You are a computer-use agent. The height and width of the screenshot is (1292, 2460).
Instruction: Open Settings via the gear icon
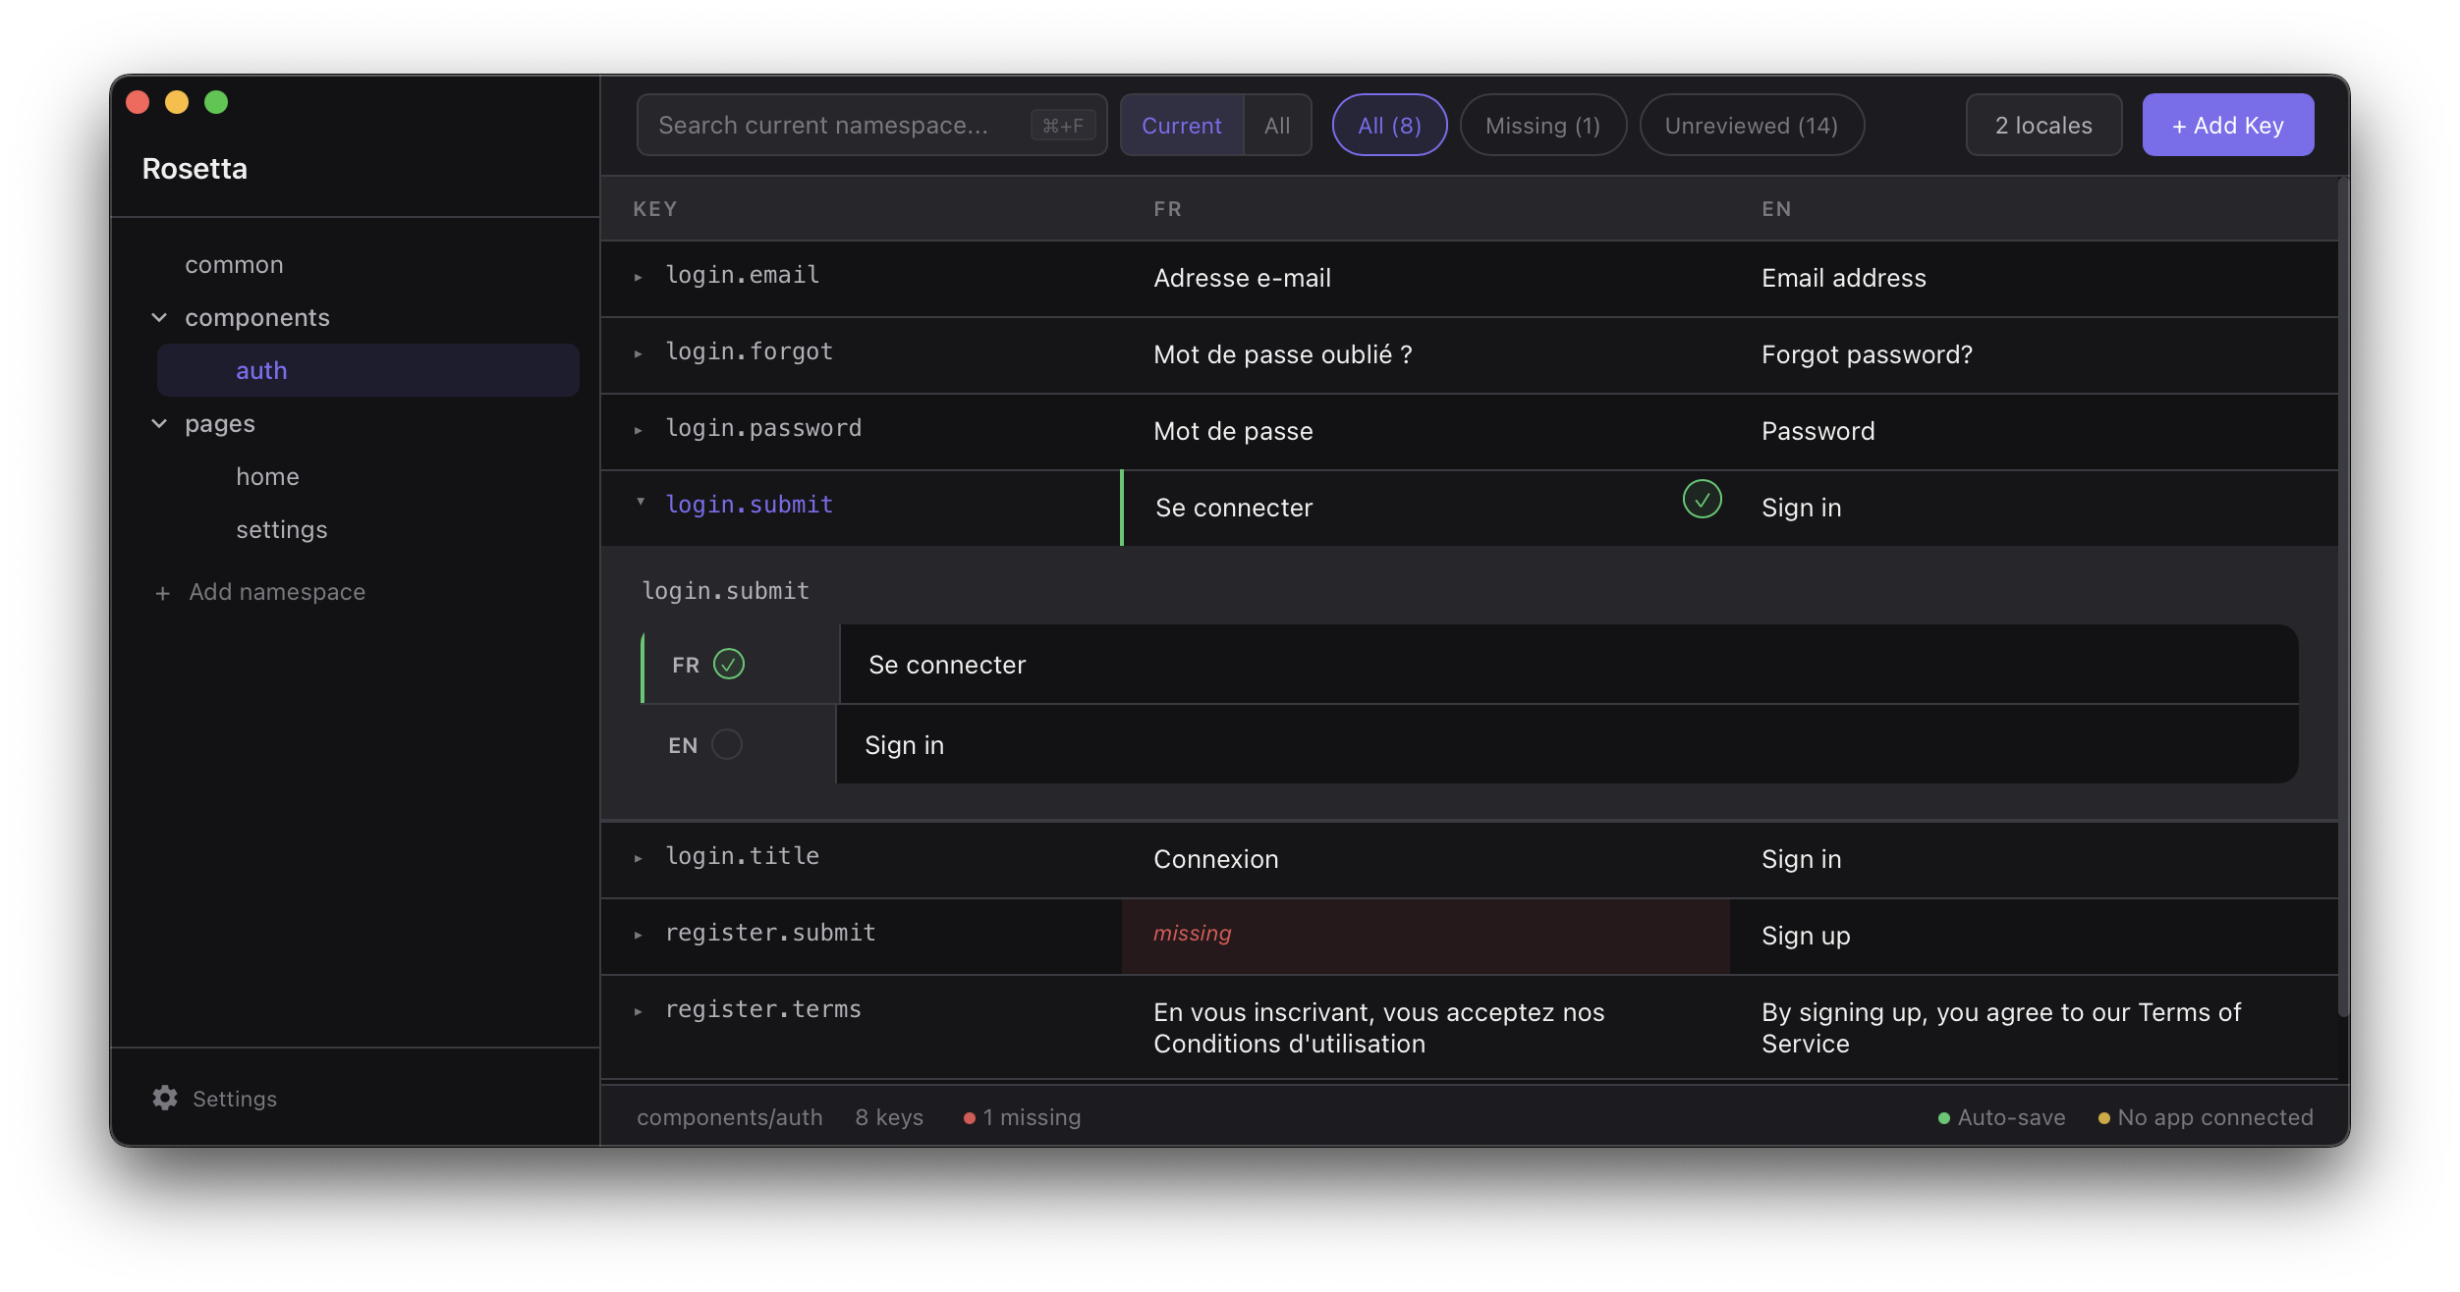(x=163, y=1098)
